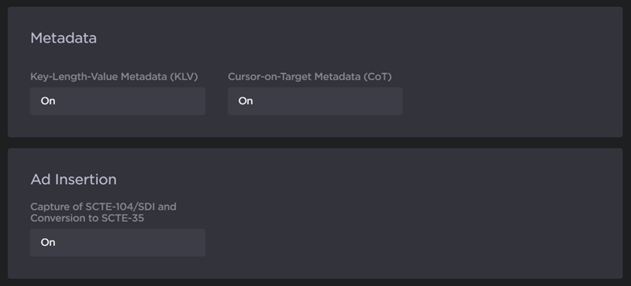Select the "(CoT)" abbreviation in the label

pos(377,77)
